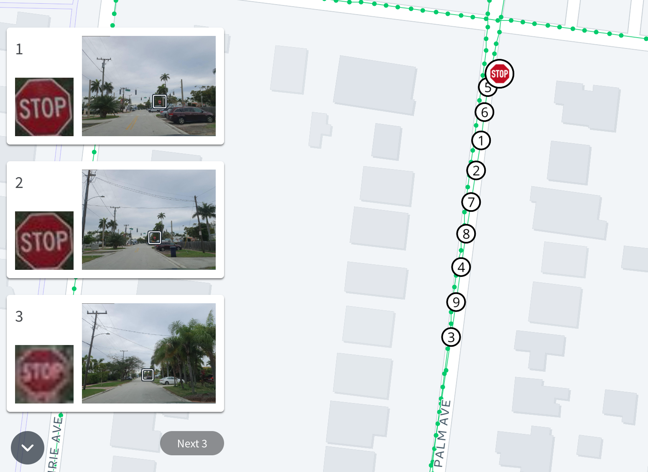
Task: Click map marker number 6
Action: 485,112
